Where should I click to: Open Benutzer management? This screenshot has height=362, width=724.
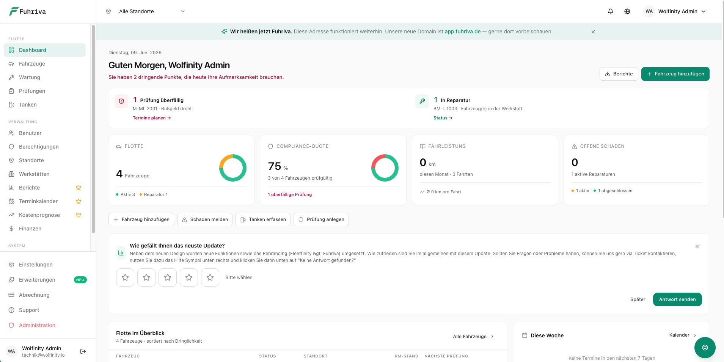pyautogui.click(x=45, y=133)
